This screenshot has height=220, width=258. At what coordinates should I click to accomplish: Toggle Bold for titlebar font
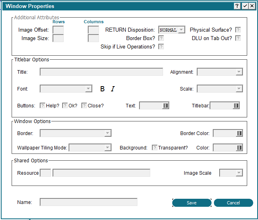point(102,89)
